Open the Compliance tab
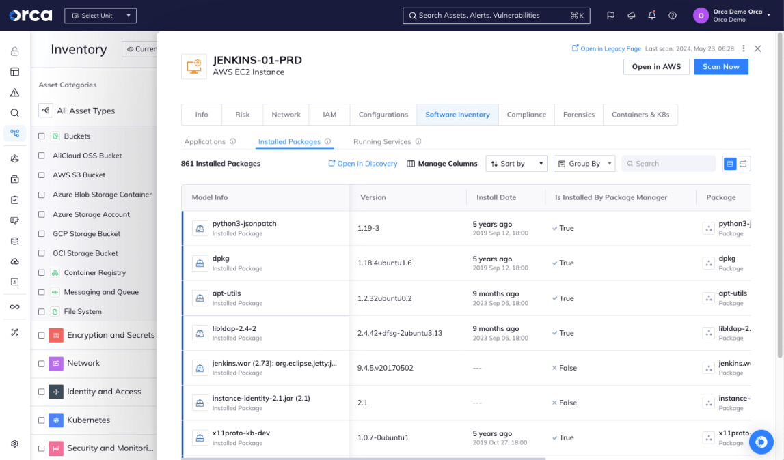Image resolution: width=784 pixels, height=460 pixels. [x=526, y=115]
